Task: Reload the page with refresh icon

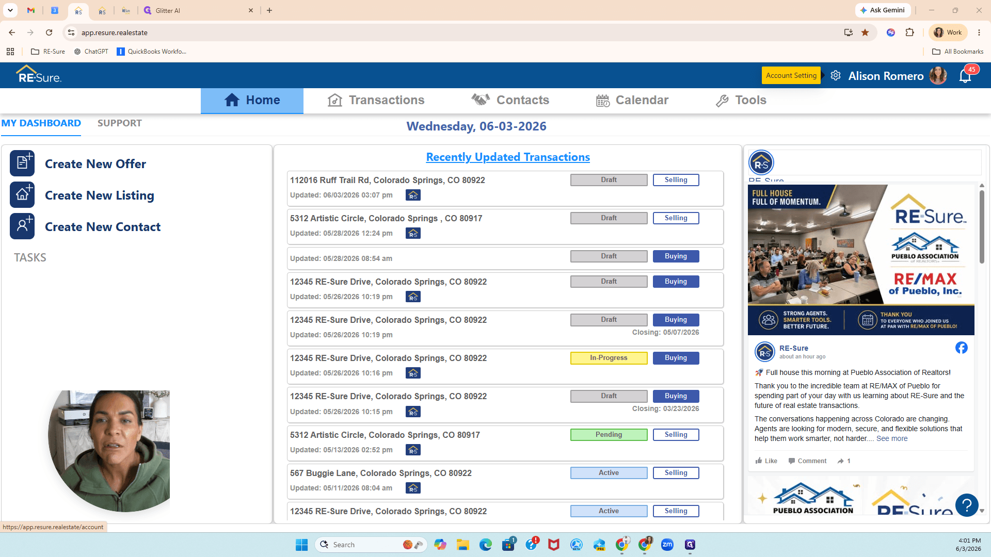Action: click(x=49, y=32)
